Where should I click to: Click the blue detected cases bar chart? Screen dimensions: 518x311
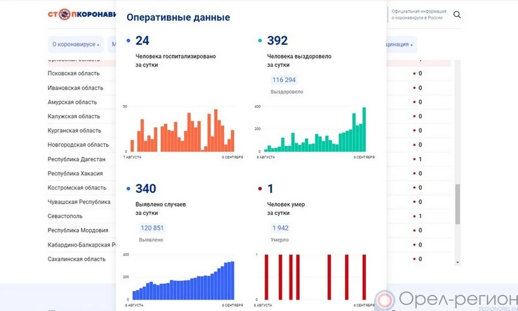tap(182, 277)
